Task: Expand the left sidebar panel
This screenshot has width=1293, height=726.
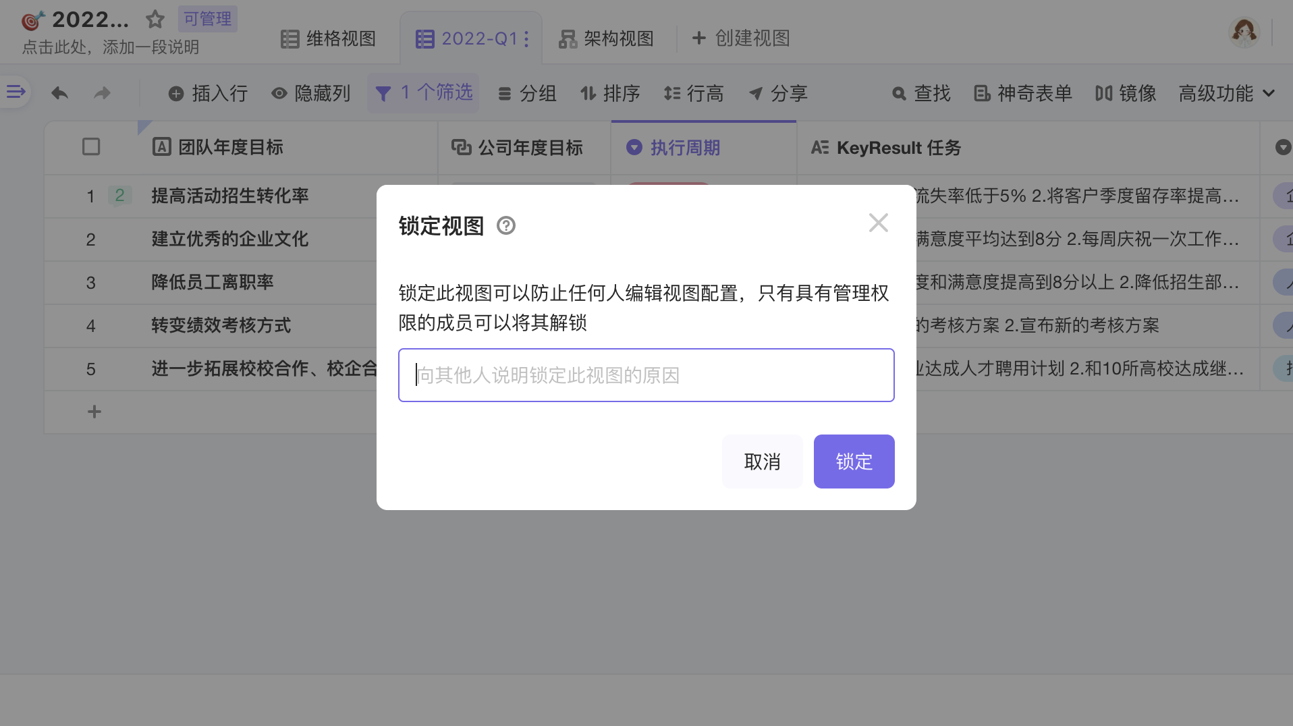Action: click(x=16, y=92)
